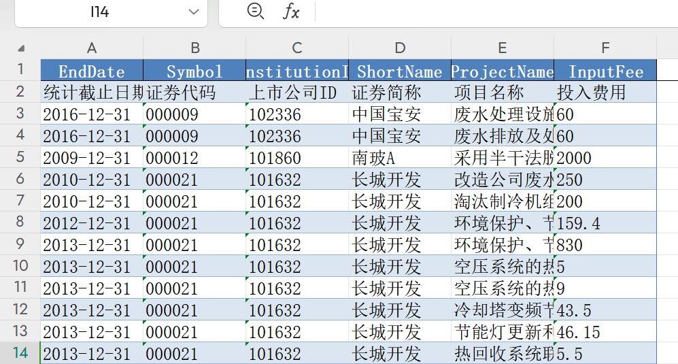The image size is (678, 364).
Task: Click the Symbol header cell
Action: coord(194,70)
